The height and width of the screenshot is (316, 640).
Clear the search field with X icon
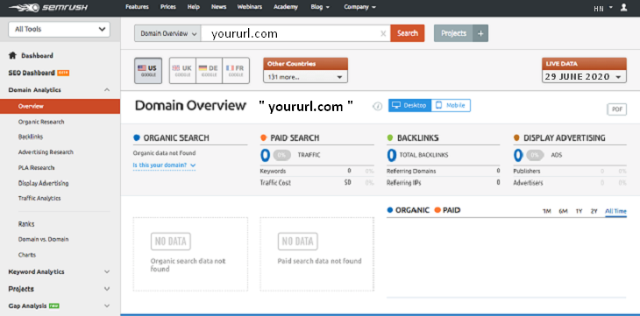pos(383,33)
